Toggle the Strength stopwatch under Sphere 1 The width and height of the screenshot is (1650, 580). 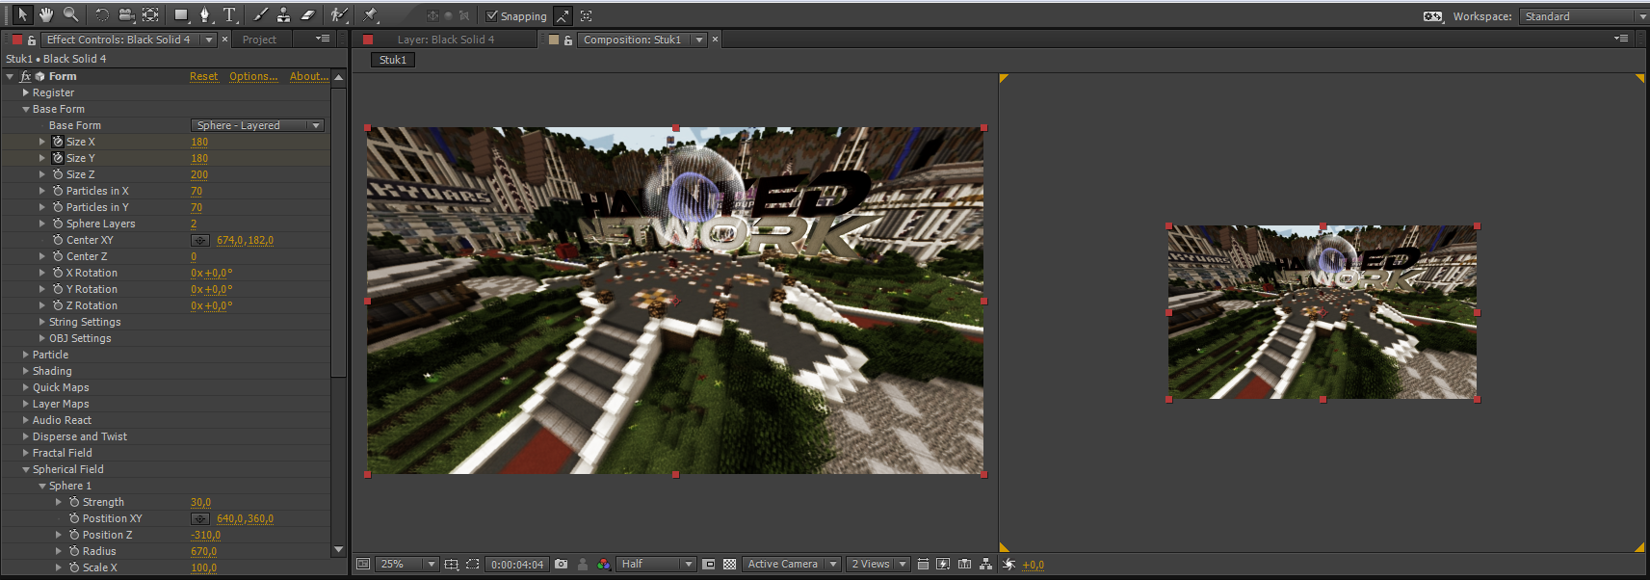pyautogui.click(x=74, y=502)
